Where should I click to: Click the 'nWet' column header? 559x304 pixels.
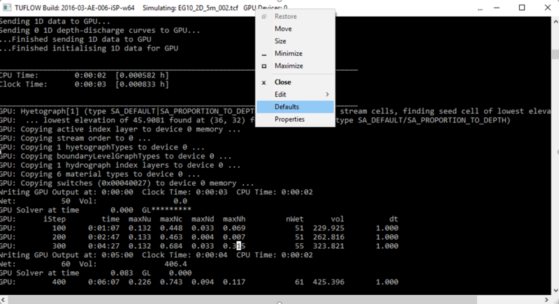pyautogui.click(x=295, y=219)
